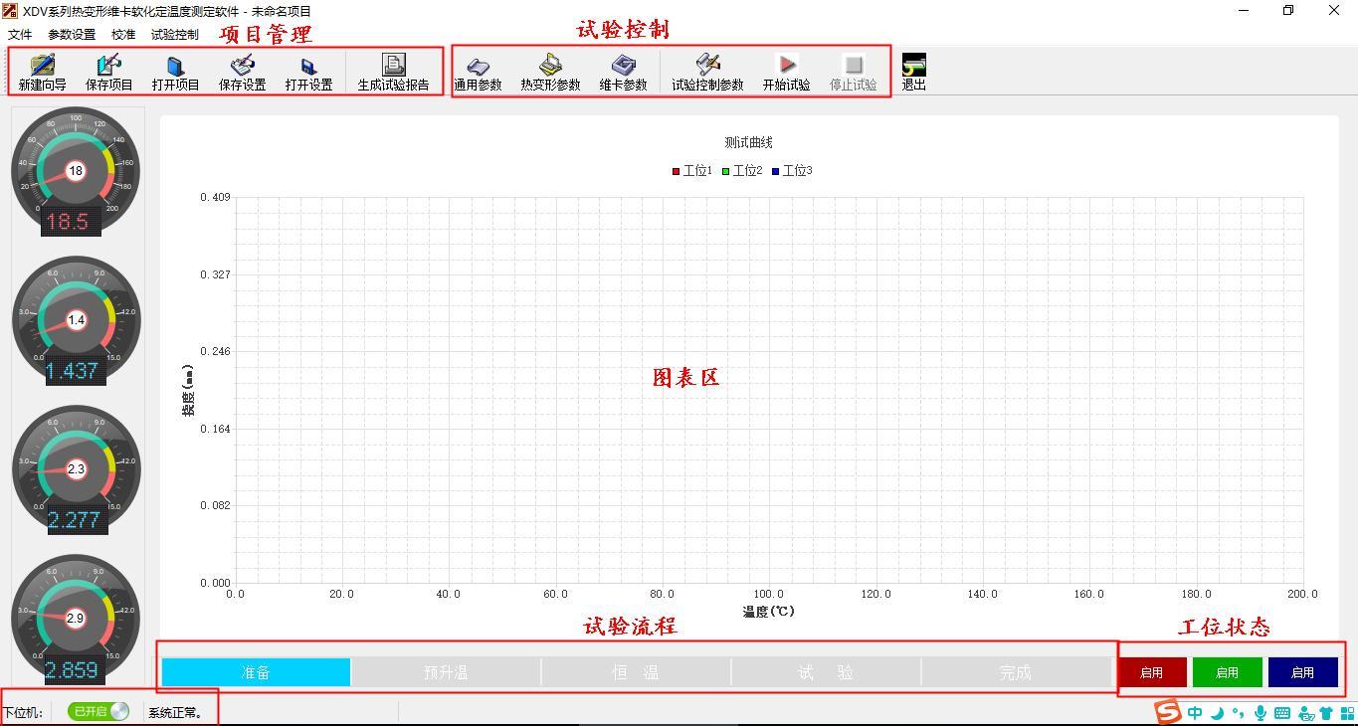Click the 保存项目 toolbar icon
This screenshot has height=726, width=1358.
108,73
